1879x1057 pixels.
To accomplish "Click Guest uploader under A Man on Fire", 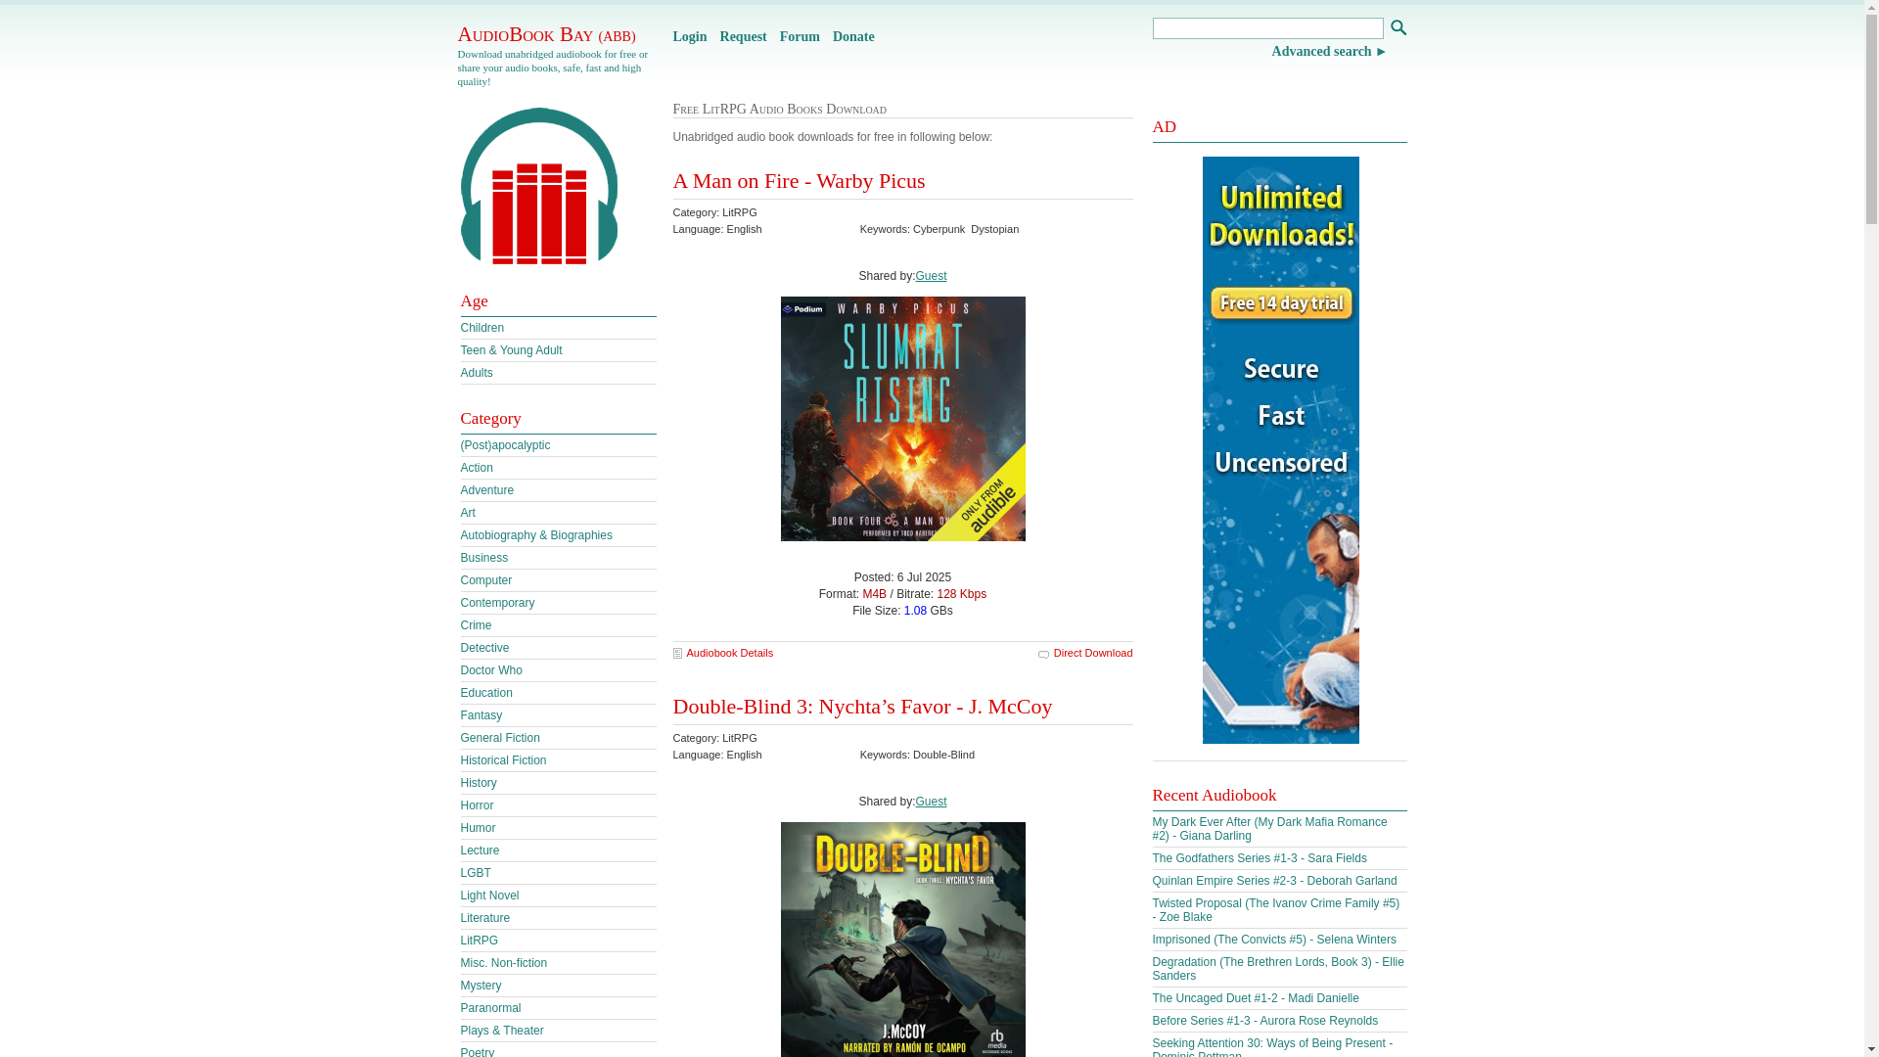I will [x=931, y=276].
